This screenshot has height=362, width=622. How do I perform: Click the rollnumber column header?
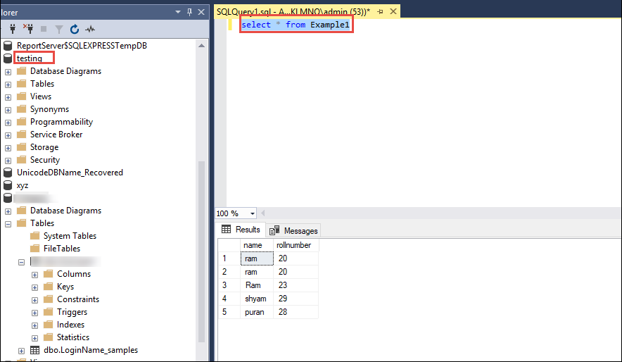(x=296, y=245)
